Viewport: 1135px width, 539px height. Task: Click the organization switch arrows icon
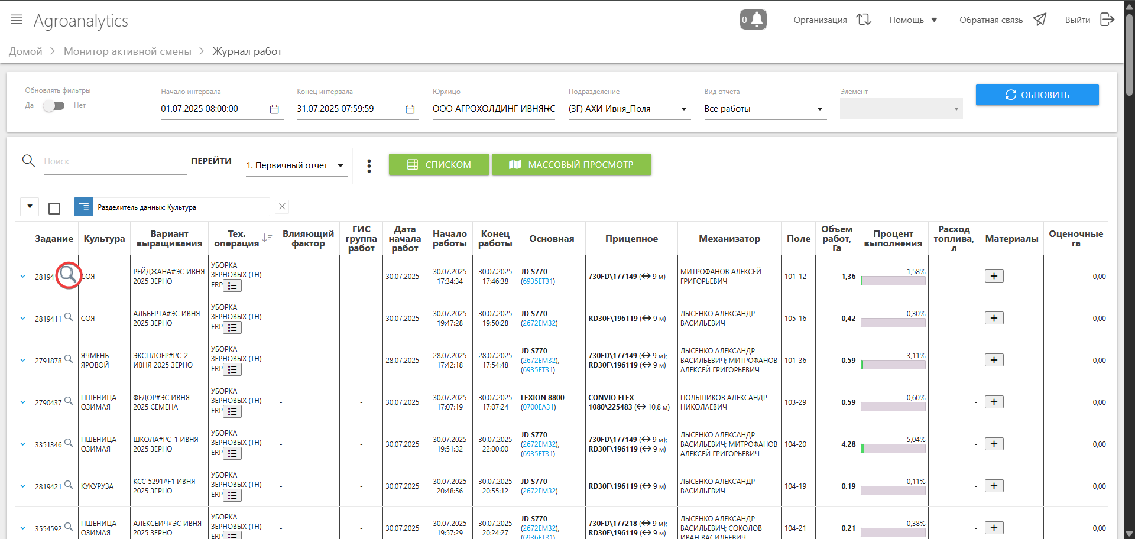(864, 20)
